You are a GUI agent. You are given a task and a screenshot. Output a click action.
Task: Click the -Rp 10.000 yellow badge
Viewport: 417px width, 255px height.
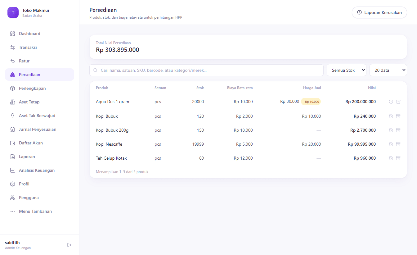[x=311, y=102]
